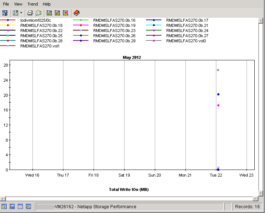Click the horizontal scrollbar left arrow
Viewport: 265px width, 213px height.
tap(3, 199)
